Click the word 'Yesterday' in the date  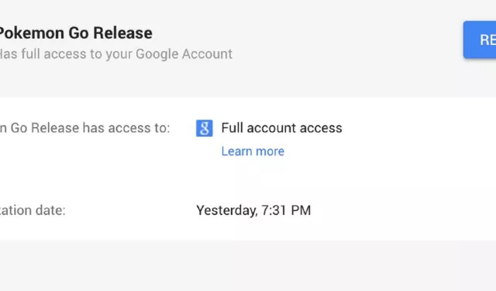click(227, 210)
